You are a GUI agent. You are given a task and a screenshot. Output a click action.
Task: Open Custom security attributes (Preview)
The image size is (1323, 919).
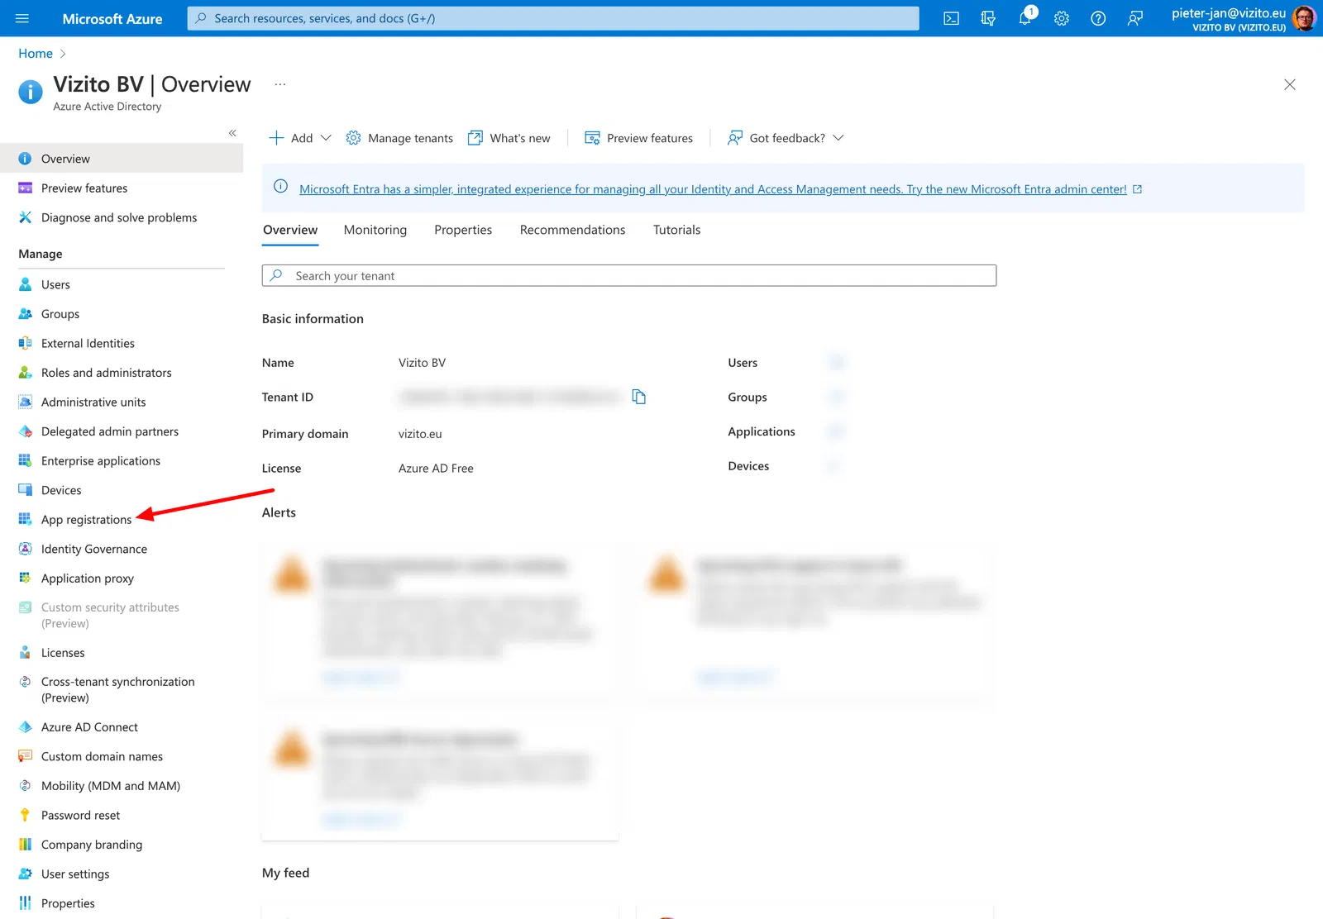point(122,615)
